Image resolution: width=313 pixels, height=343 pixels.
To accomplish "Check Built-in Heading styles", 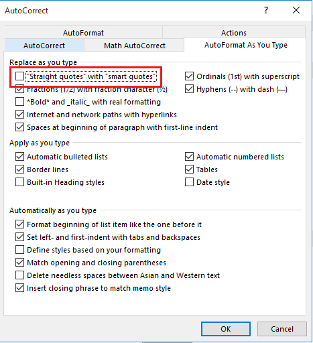I will pyautogui.click(x=19, y=182).
